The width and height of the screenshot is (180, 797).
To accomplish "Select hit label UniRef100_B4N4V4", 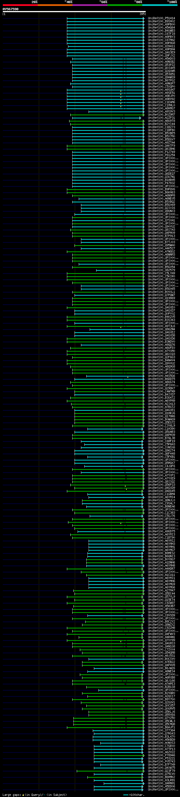I will [x=161, y=360].
